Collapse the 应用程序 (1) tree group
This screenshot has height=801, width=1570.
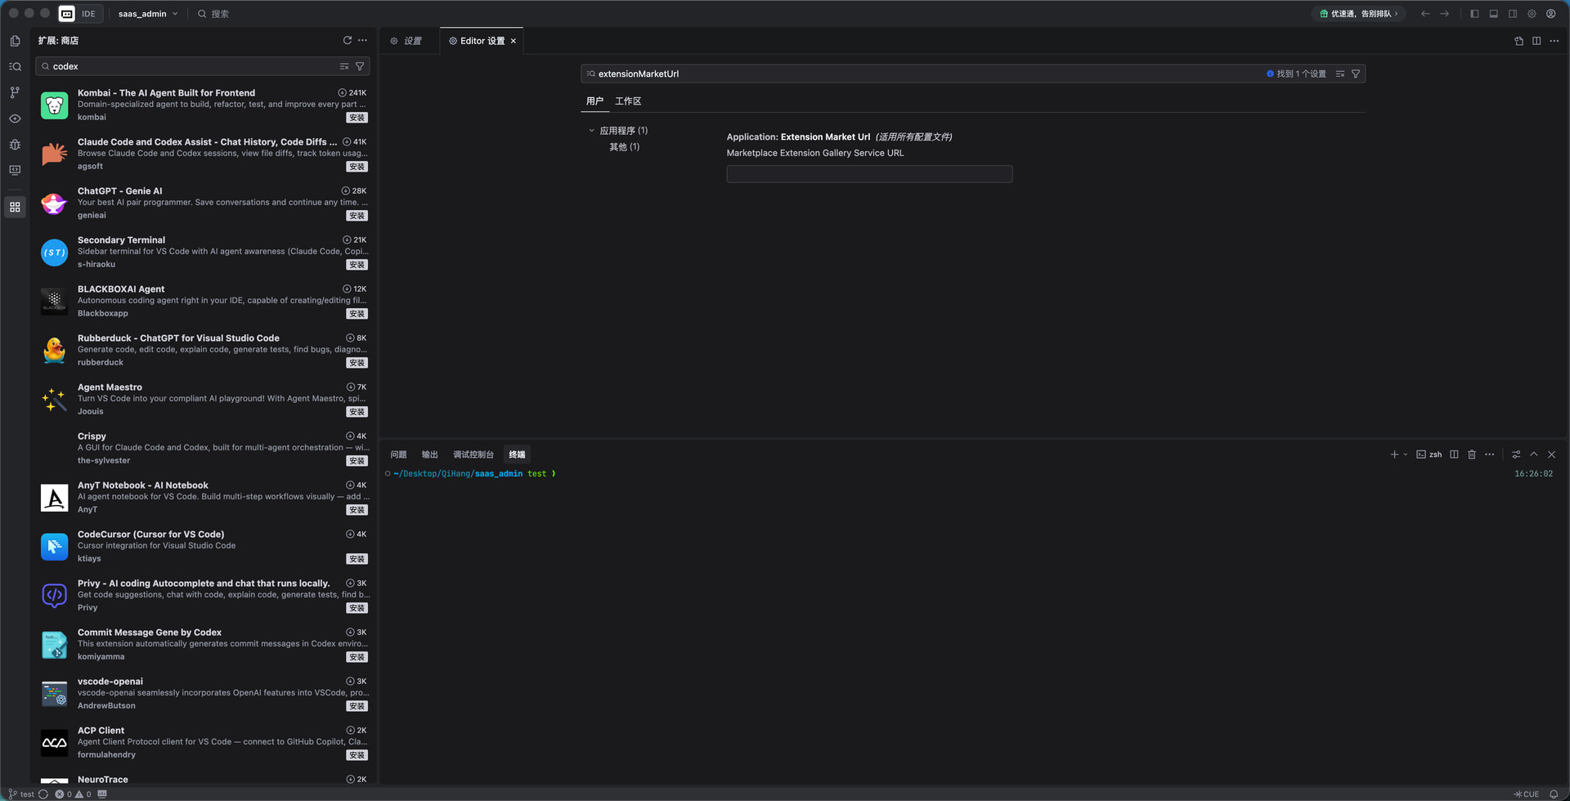[592, 131]
